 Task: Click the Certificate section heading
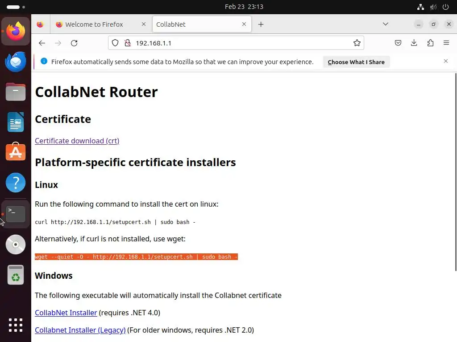coord(63,119)
